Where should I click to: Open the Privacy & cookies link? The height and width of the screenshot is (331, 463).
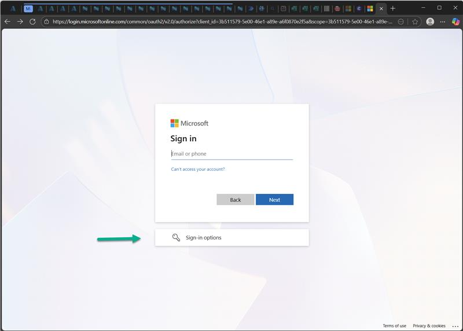click(x=429, y=326)
